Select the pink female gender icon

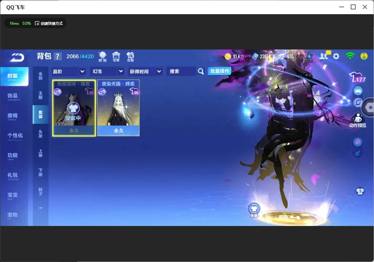[358, 142]
